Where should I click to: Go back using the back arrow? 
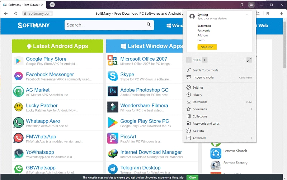(x=6, y=13)
